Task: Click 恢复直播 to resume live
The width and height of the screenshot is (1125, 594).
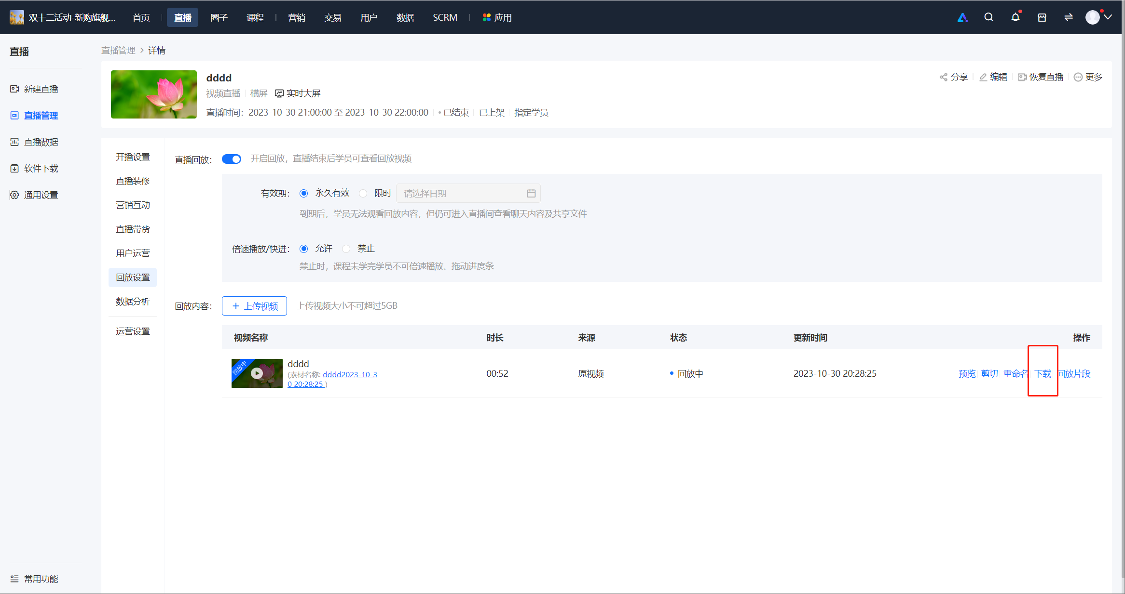Action: point(1041,77)
